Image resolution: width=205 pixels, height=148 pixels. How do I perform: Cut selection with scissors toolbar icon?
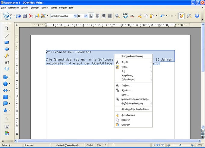140,16
